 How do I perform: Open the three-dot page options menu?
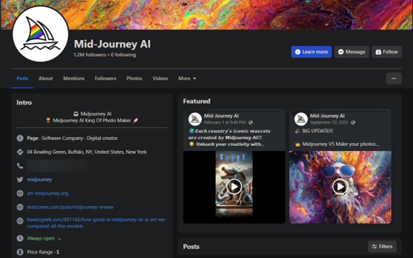[x=394, y=79]
